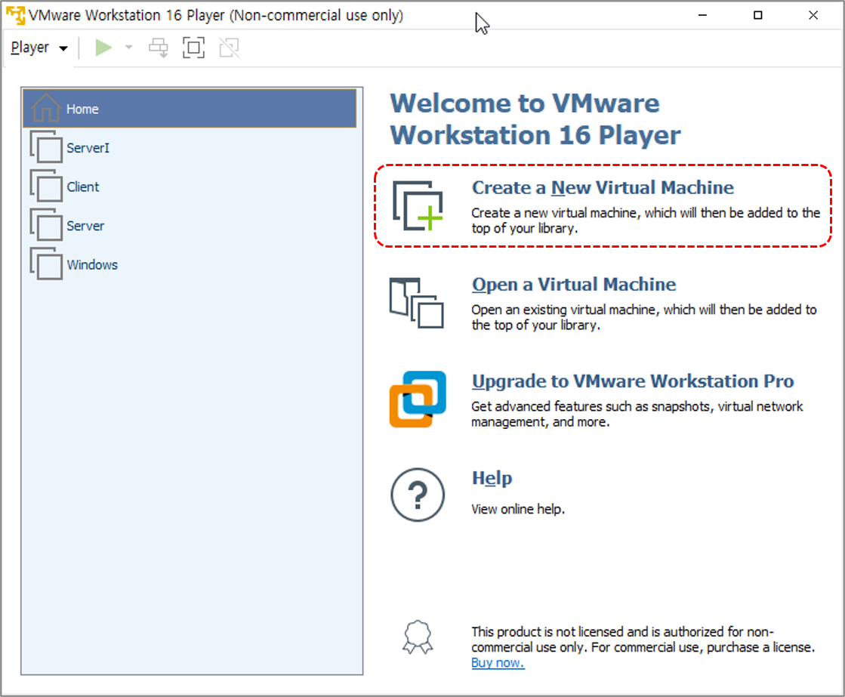Click the license ribbon badge icon
Screen dimensions: 845x697
(418, 637)
